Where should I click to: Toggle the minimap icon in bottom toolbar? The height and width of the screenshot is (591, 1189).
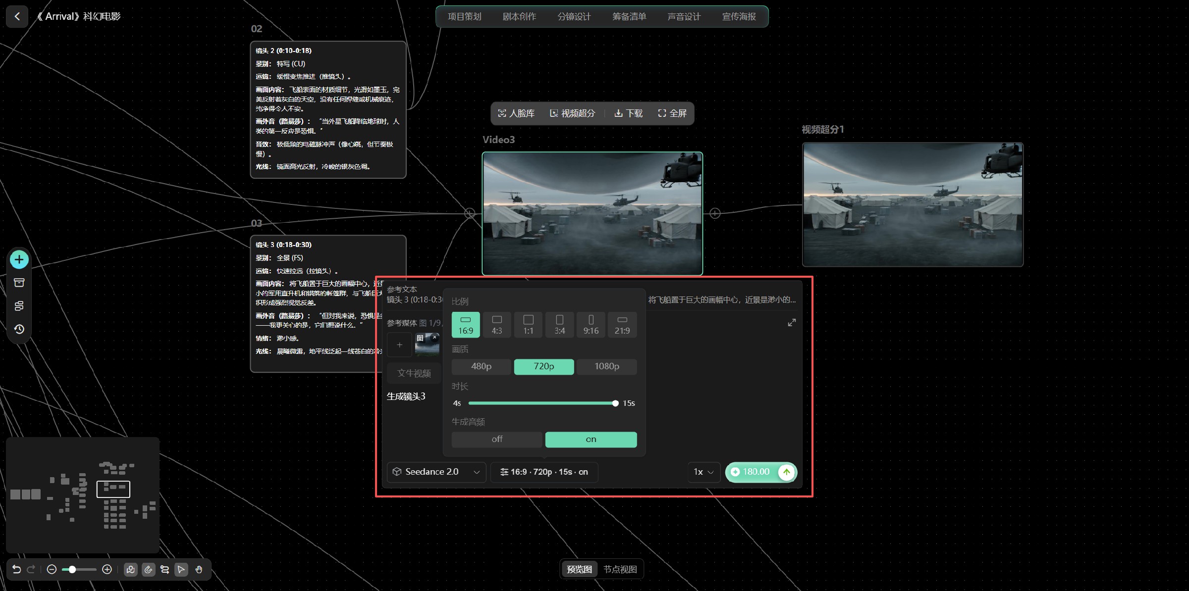(x=131, y=570)
